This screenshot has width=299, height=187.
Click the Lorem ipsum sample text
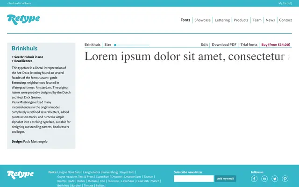[x=187, y=57]
